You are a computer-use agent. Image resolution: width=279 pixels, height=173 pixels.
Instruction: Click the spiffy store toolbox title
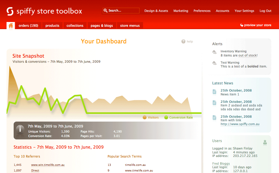[x=49, y=11]
